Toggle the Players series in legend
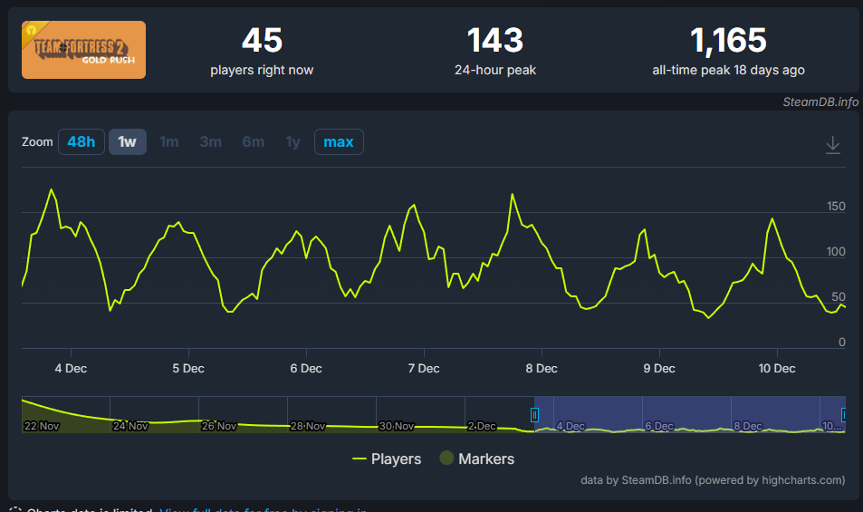Viewport: 863px width, 512px height. 387,459
